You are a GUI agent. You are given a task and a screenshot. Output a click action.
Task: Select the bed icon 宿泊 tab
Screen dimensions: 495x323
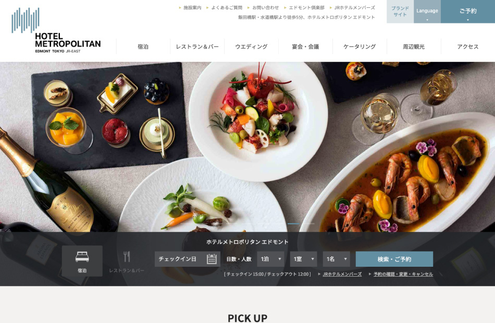[82, 261]
